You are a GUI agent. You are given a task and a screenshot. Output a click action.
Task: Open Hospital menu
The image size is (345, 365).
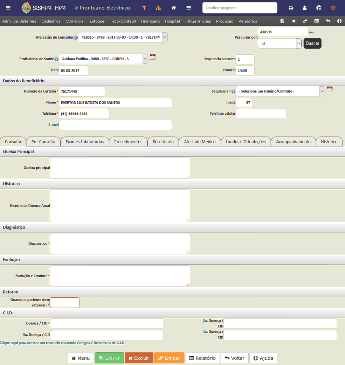coord(172,21)
